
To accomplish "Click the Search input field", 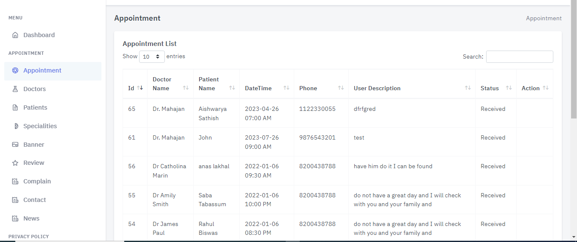I will [x=520, y=56].
